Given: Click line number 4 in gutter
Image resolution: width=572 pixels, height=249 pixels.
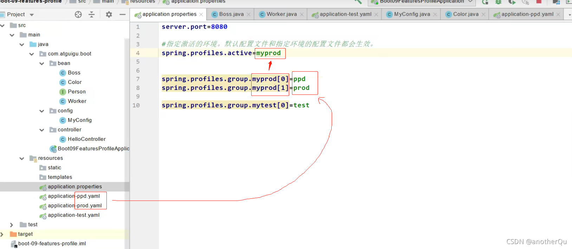Looking at the screenshot, I should (x=138, y=53).
